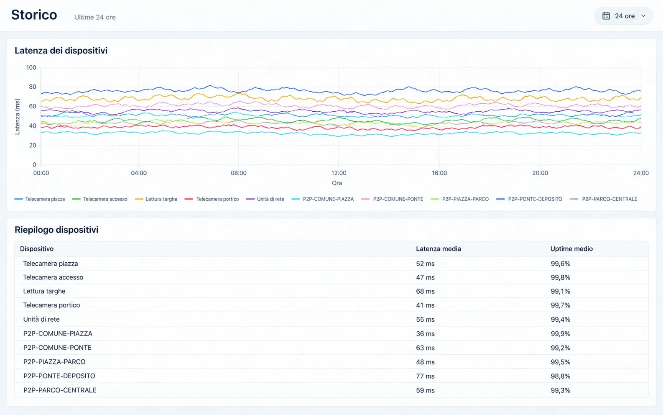This screenshot has height=415, width=663.
Task: Sort by Latenza media column header
Action: (x=439, y=249)
